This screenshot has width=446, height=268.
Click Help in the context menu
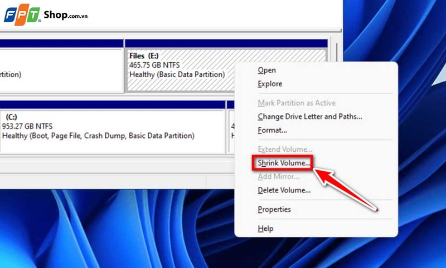[265, 229]
